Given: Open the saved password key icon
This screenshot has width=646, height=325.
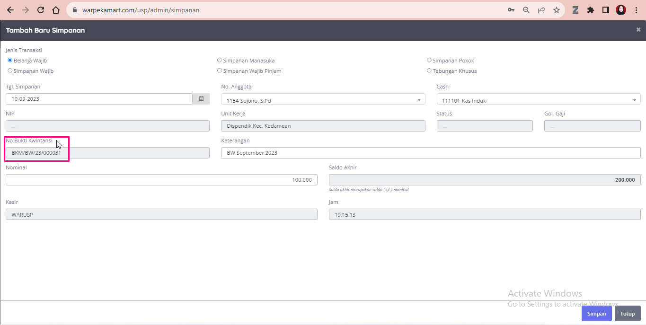Looking at the screenshot, I should (x=511, y=10).
